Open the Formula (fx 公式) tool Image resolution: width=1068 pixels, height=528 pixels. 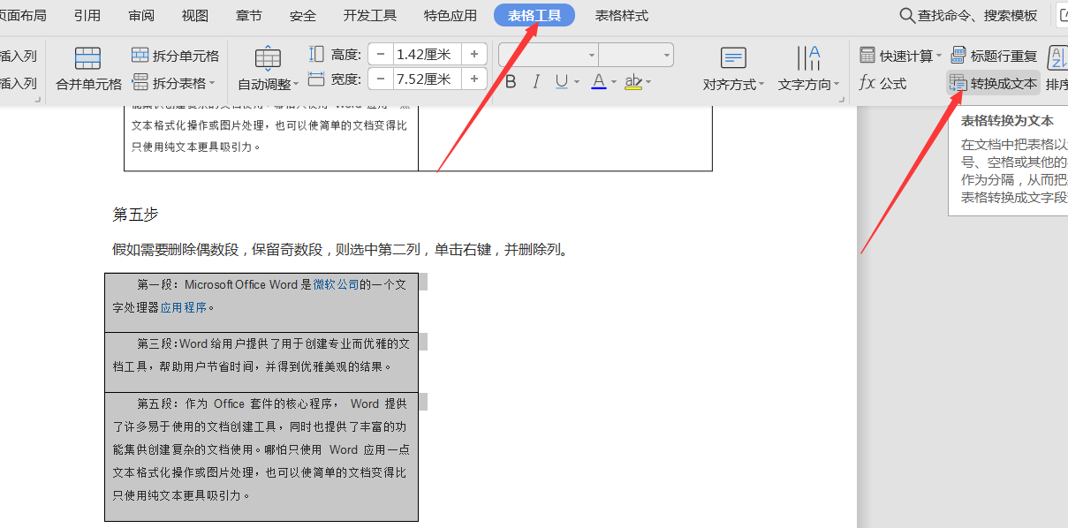point(882,84)
